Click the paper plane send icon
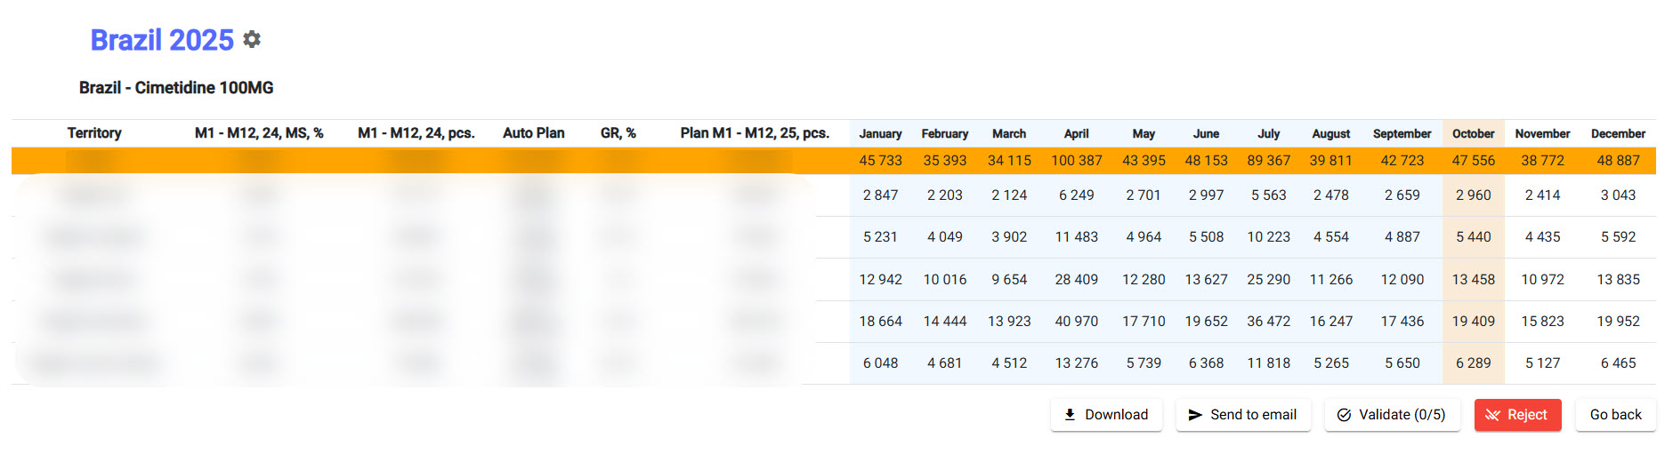1673x462 pixels. (1195, 415)
